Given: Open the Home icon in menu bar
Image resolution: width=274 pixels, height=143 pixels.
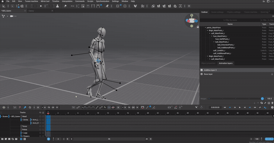Looking at the screenshot, I should pos(2,1).
